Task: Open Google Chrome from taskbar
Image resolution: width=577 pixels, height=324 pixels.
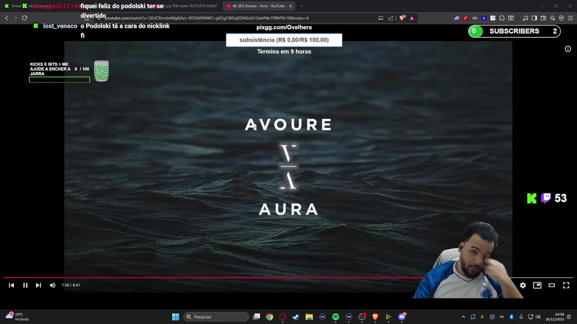Action: [269, 317]
